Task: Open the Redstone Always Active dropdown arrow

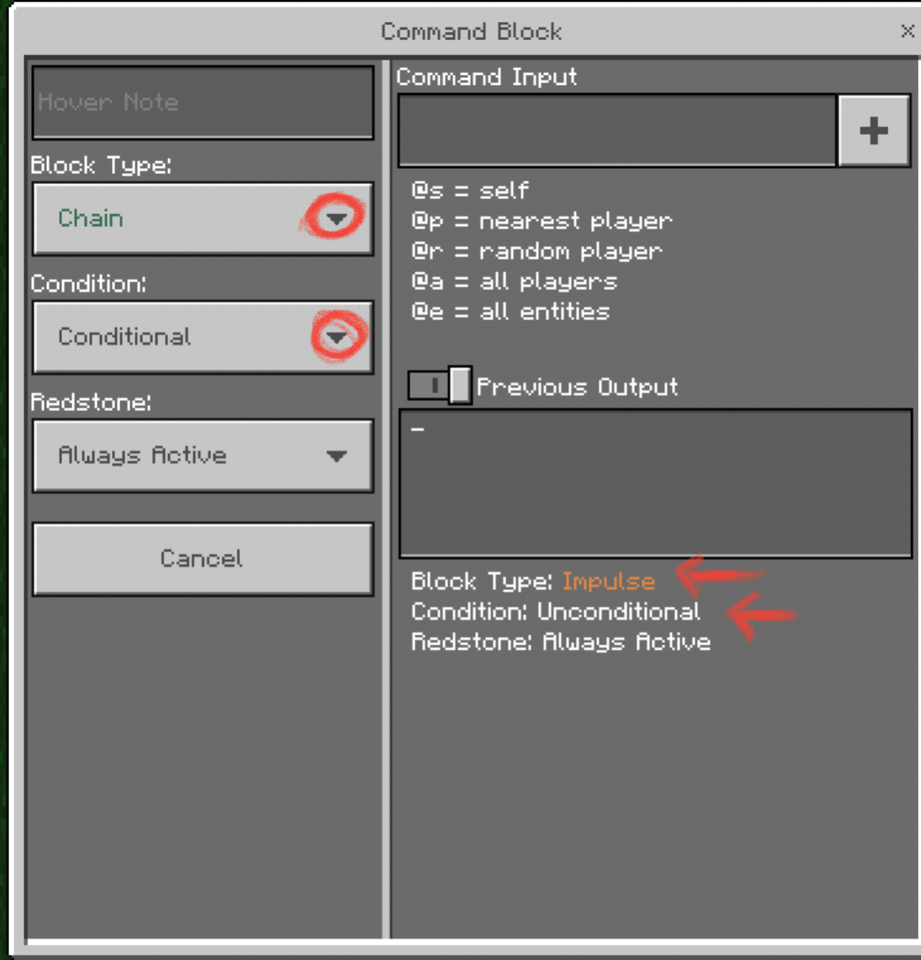Action: [336, 456]
